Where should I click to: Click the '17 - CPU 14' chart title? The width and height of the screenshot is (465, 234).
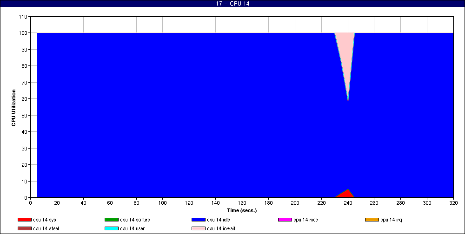point(232,4)
